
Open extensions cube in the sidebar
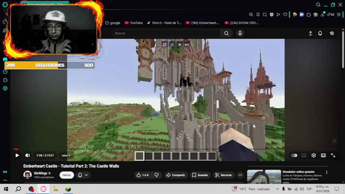pyautogui.click(x=5, y=80)
